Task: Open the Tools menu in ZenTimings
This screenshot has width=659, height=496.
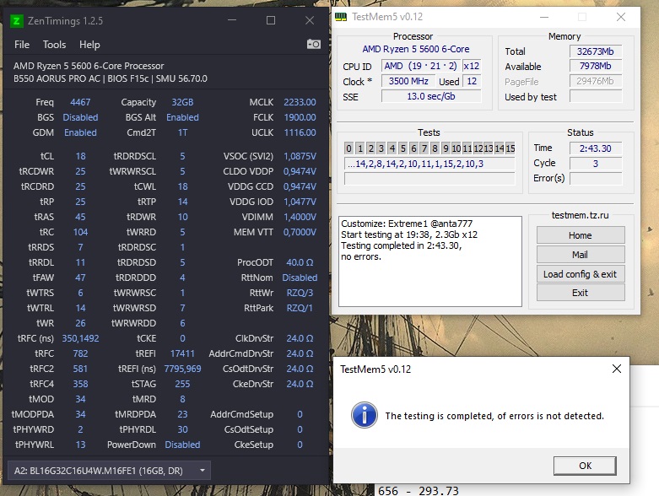Action: pos(54,45)
